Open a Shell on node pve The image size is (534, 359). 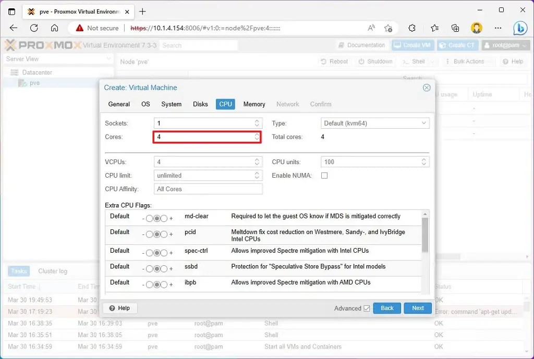[417, 61]
